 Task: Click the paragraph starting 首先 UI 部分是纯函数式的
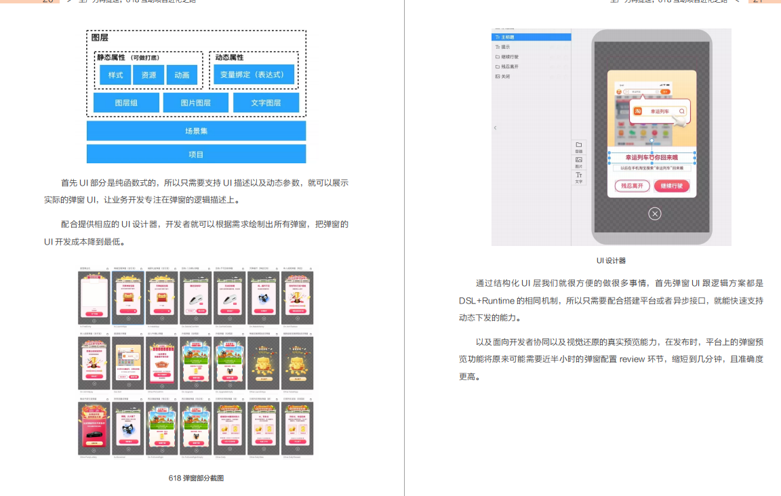[x=196, y=191]
